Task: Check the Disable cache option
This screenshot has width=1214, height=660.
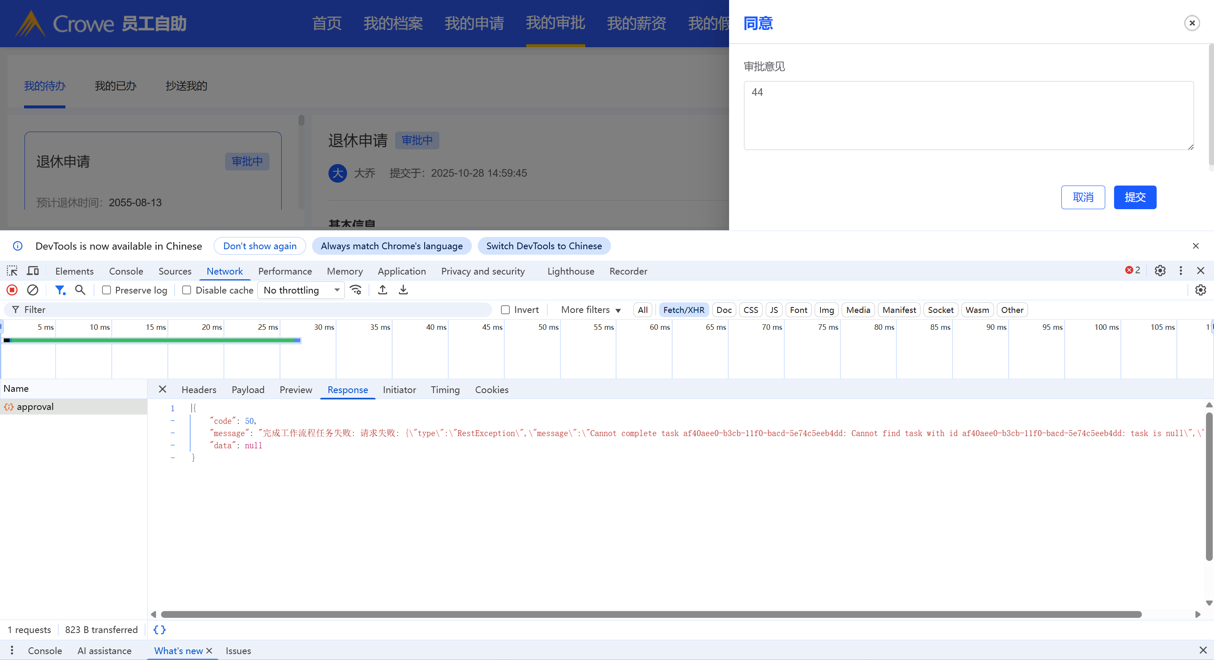Action: (x=187, y=291)
